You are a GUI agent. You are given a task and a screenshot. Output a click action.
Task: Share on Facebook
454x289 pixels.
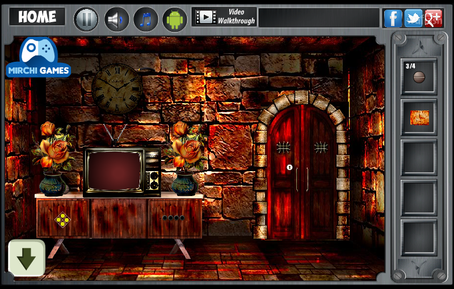point(393,18)
